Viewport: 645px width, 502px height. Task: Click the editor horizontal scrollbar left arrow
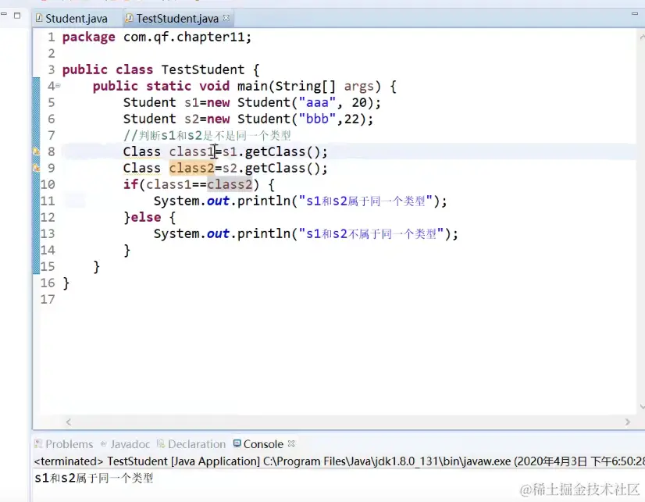69,422
